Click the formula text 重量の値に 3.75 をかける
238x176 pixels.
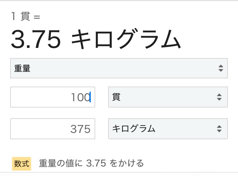[x=91, y=163]
